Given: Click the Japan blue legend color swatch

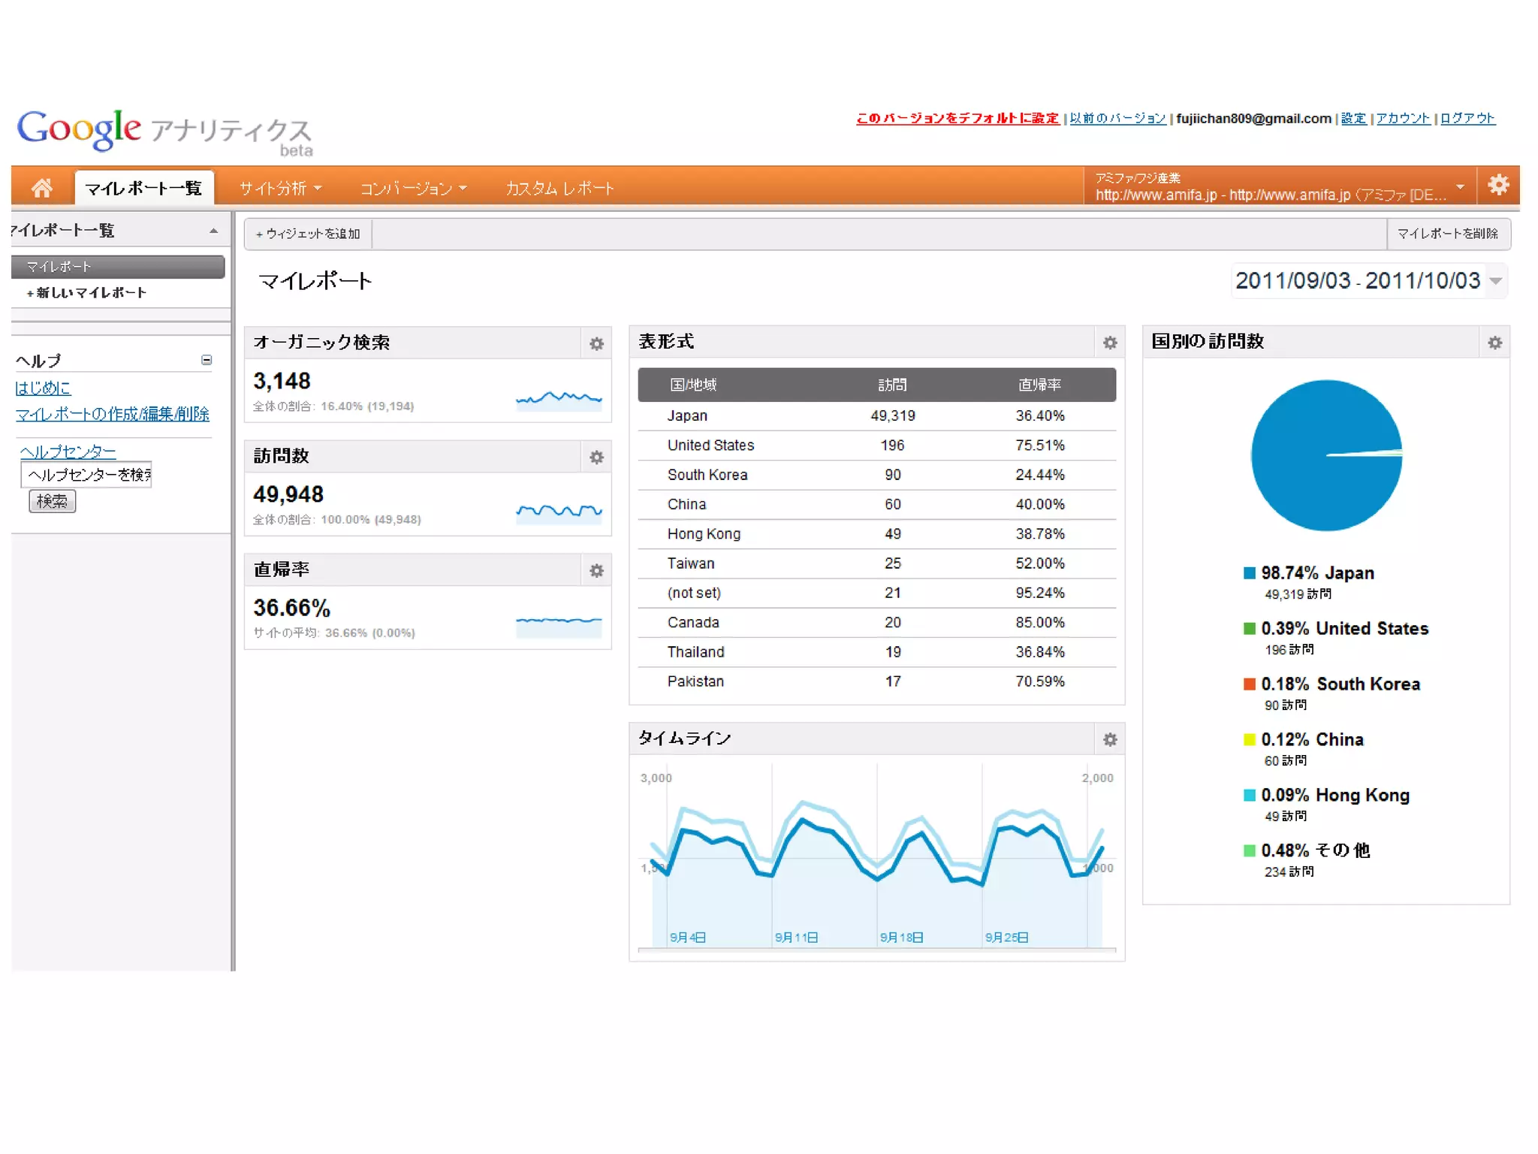Looking at the screenshot, I should point(1250,573).
